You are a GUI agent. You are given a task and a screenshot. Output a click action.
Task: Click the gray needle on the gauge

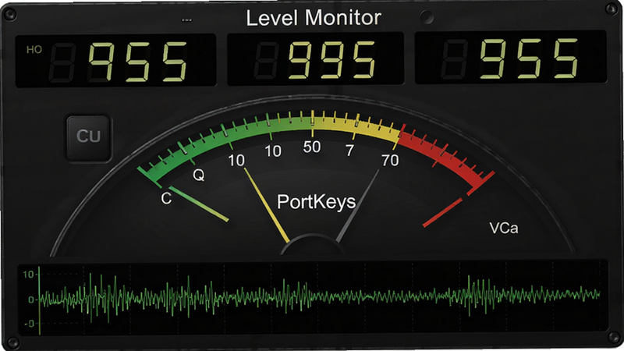pos(358,206)
